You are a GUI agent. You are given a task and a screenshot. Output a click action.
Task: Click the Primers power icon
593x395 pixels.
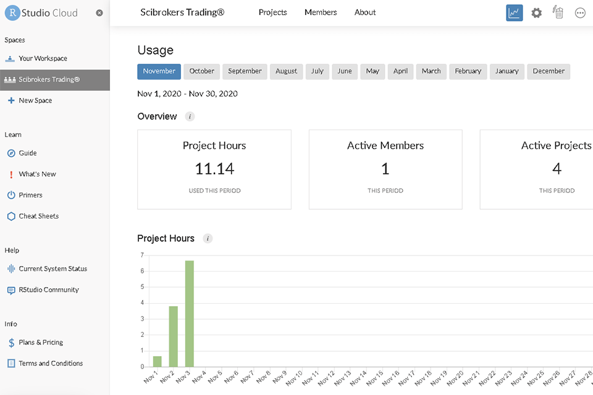[x=11, y=195]
